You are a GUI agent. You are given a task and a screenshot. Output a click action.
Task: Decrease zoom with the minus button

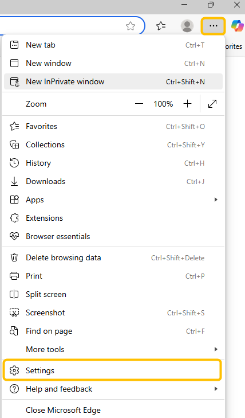[x=139, y=104]
